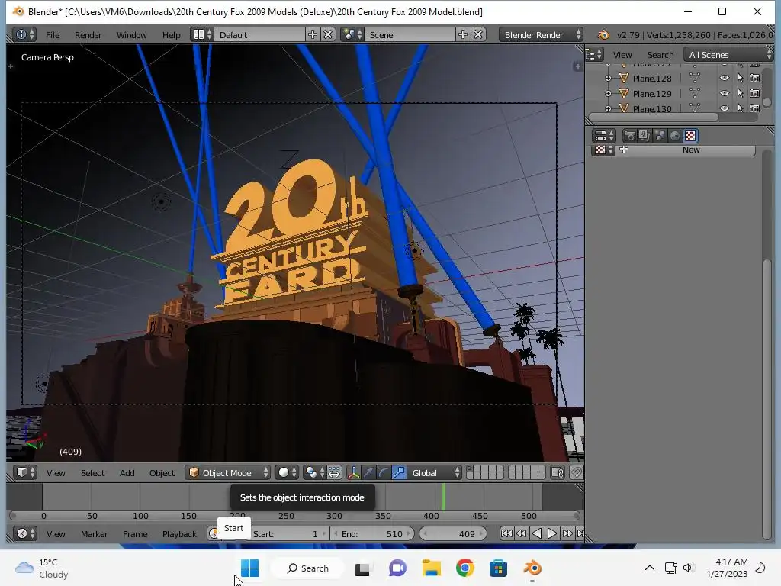Click the Scene name field
Screen dimensions: 781x586
[x=410, y=35]
